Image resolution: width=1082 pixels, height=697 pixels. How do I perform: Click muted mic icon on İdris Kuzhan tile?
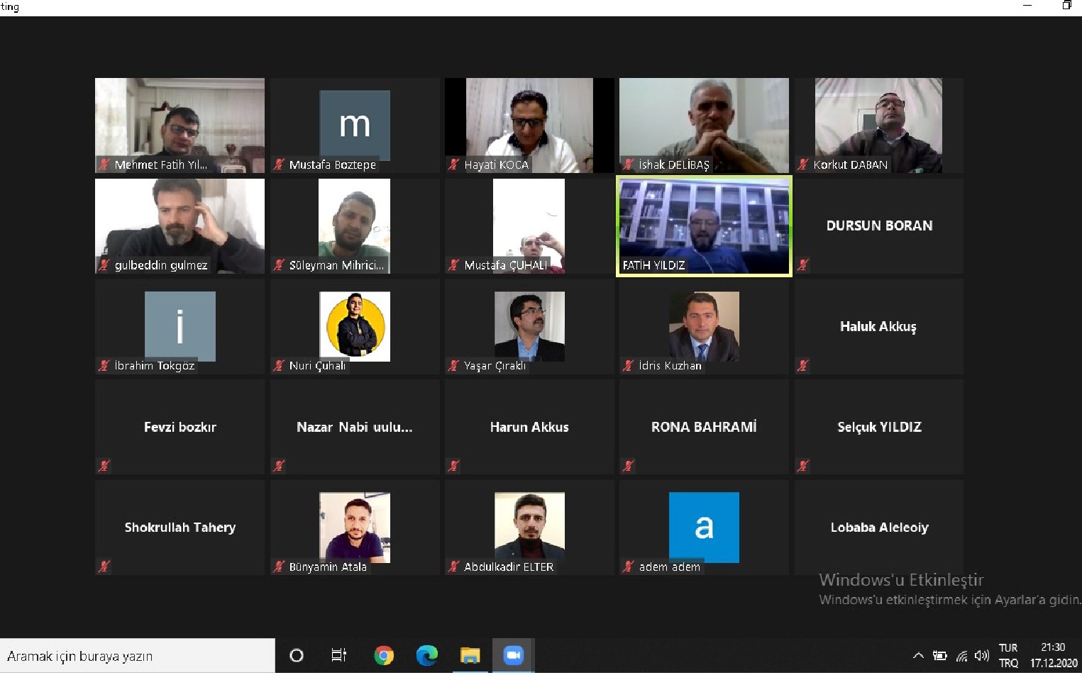[x=629, y=366]
